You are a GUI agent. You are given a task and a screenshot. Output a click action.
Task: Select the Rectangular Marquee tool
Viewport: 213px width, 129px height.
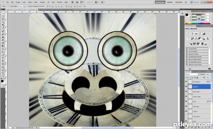pyautogui.click(x=3, y=16)
